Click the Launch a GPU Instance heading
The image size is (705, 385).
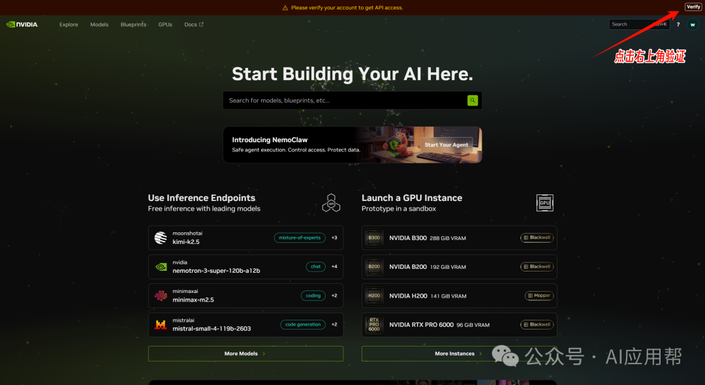tap(412, 198)
